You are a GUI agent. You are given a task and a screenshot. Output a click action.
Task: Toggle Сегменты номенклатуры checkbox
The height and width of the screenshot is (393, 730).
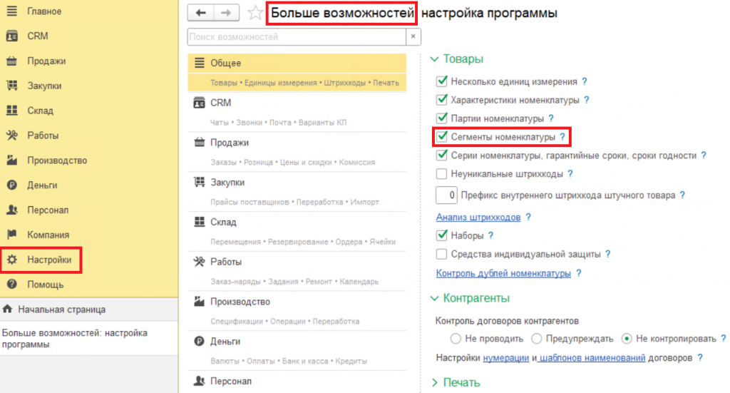pyautogui.click(x=442, y=137)
